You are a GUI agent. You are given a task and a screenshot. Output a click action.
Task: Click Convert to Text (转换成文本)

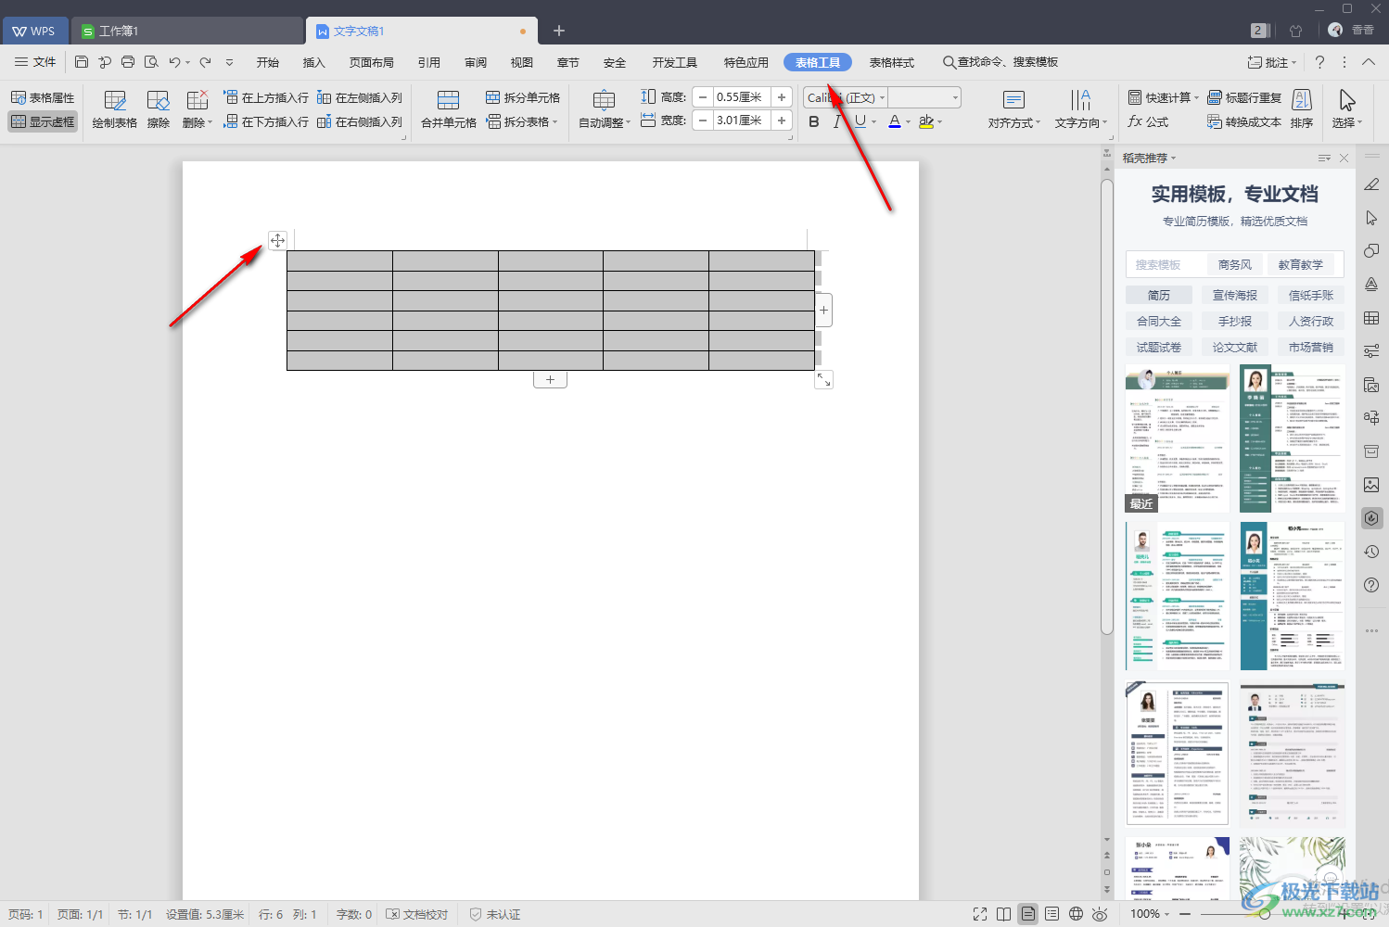point(1244,121)
